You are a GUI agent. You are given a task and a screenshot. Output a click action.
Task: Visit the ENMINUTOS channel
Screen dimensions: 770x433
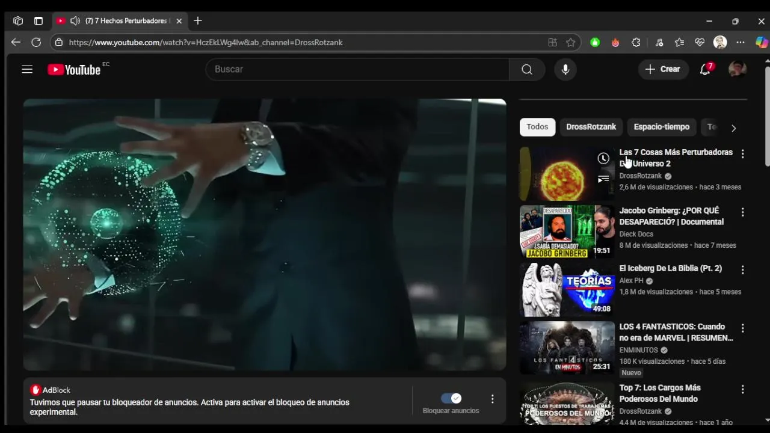(x=639, y=350)
